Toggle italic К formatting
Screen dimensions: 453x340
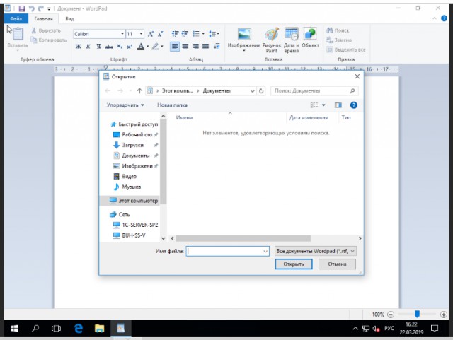(88, 46)
